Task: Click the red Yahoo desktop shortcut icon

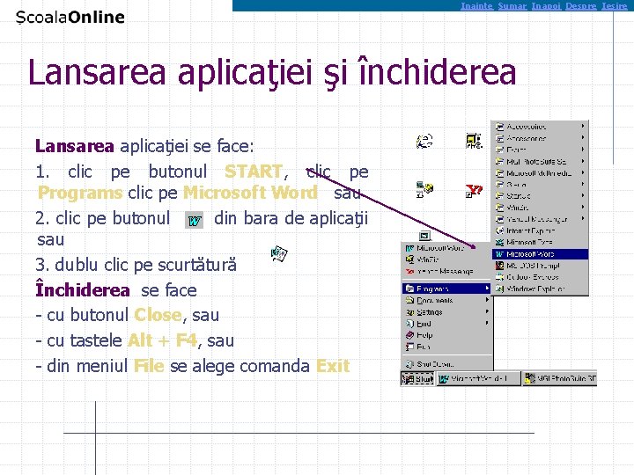Action: pos(474,190)
